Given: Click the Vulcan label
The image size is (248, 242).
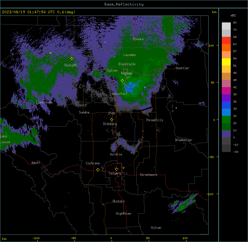Looking at the screenshot, I should pyautogui.click(x=156, y=228).
